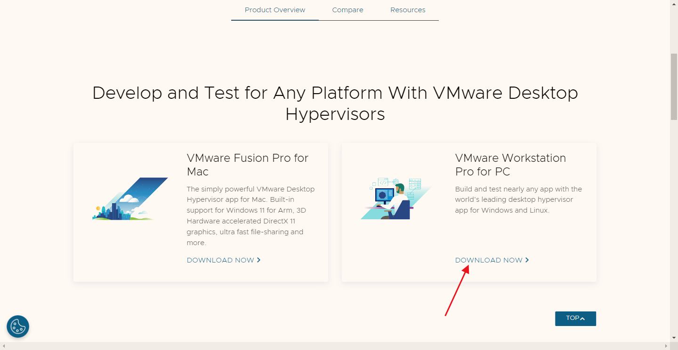The height and width of the screenshot is (350, 678).
Task: Jump to top with the TOP button
Action: tap(575, 318)
